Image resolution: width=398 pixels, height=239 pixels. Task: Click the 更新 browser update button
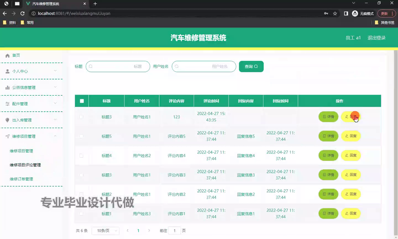[384, 13]
